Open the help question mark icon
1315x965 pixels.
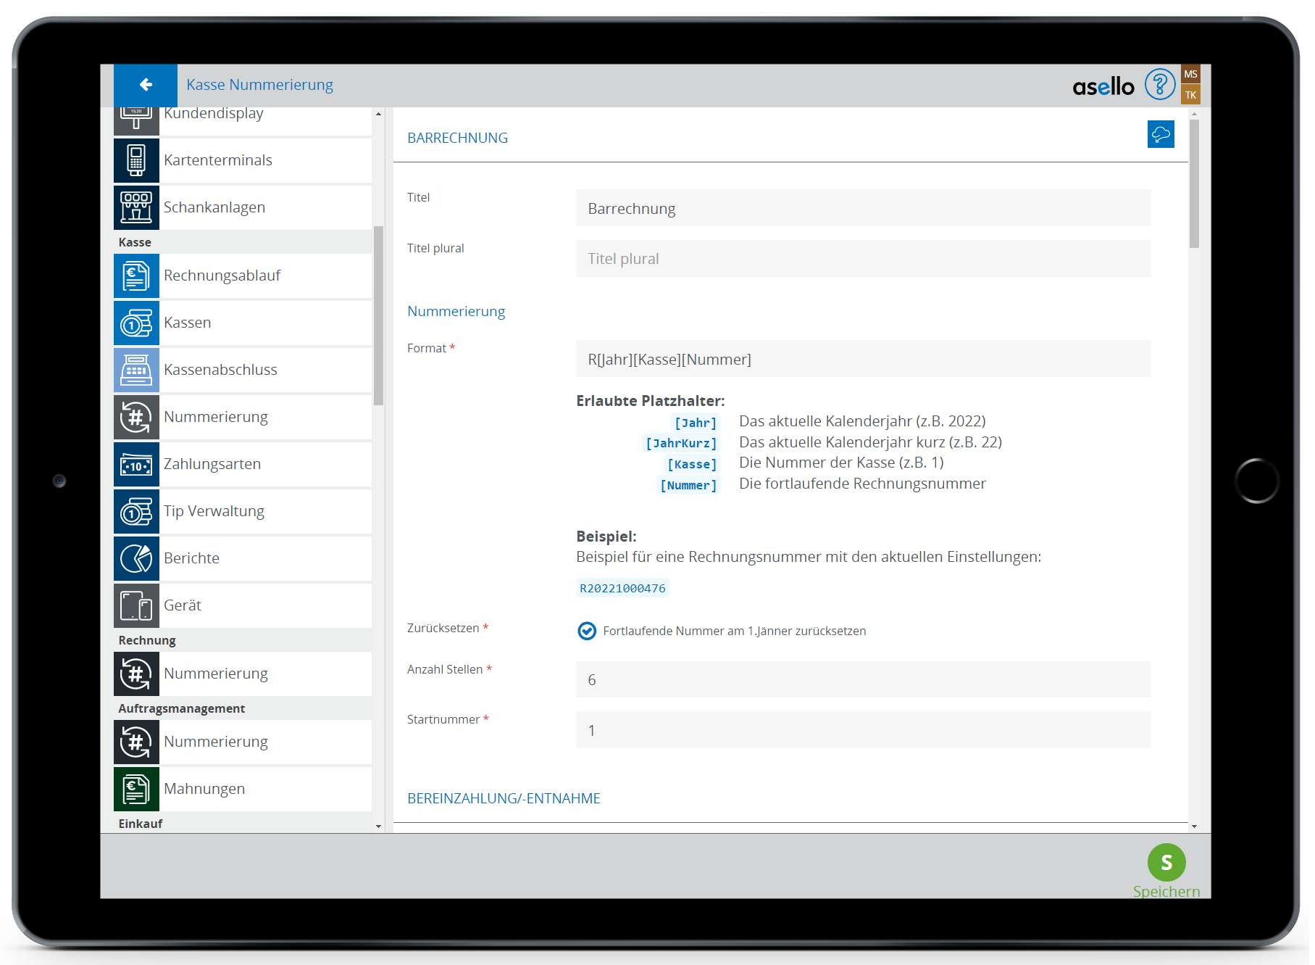tap(1159, 85)
